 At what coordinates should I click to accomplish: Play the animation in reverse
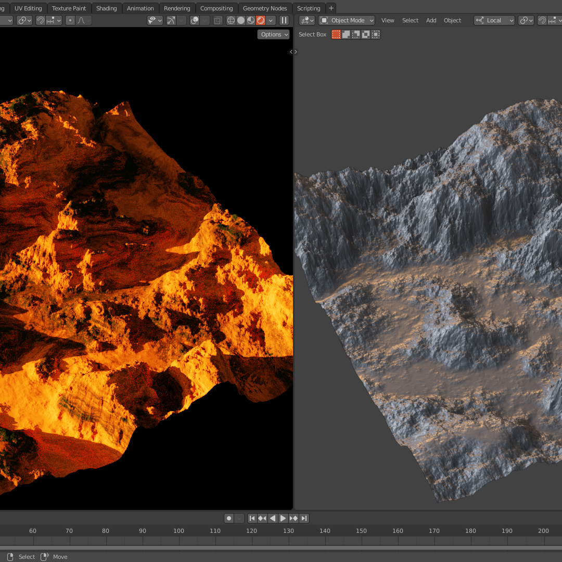[273, 518]
